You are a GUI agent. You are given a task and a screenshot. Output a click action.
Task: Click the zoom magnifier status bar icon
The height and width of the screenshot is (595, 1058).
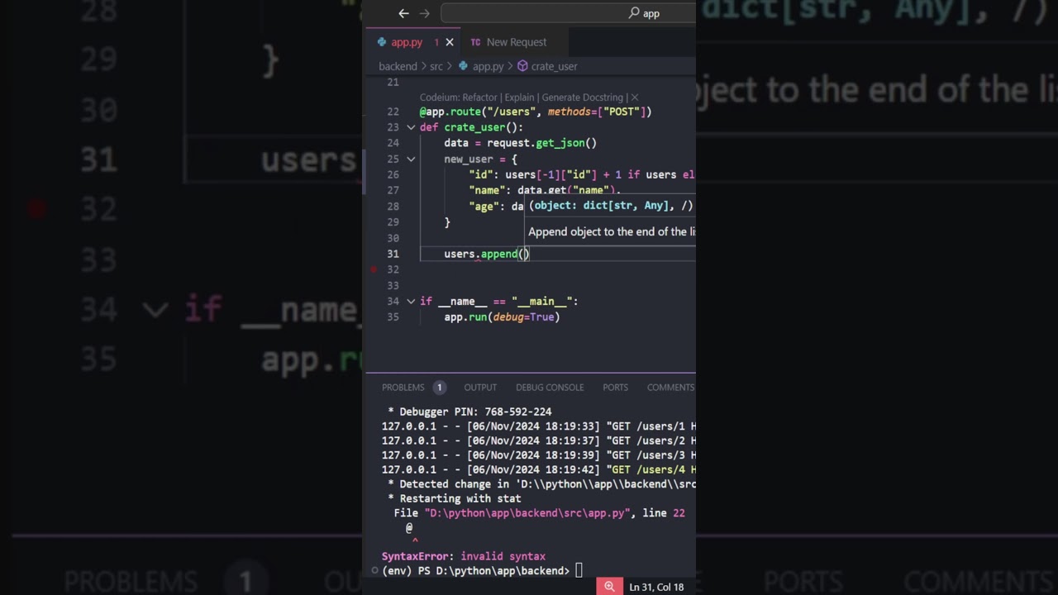[609, 587]
